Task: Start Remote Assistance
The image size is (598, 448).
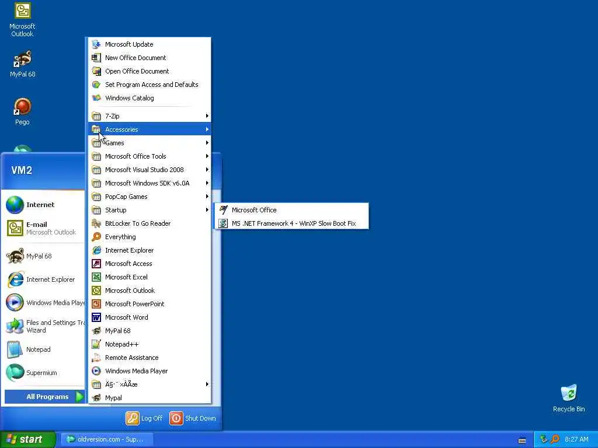Action: [149, 358]
